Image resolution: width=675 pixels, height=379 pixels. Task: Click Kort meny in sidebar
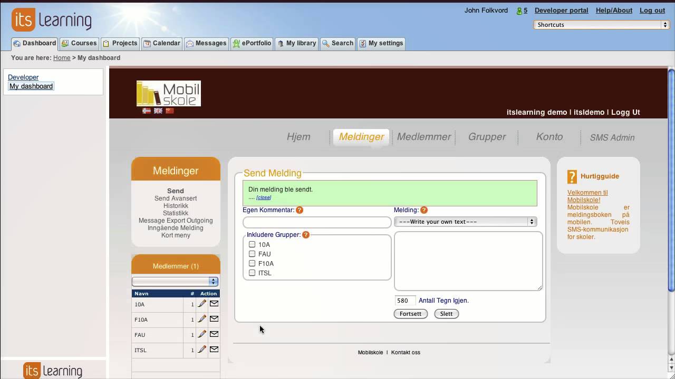(x=176, y=235)
